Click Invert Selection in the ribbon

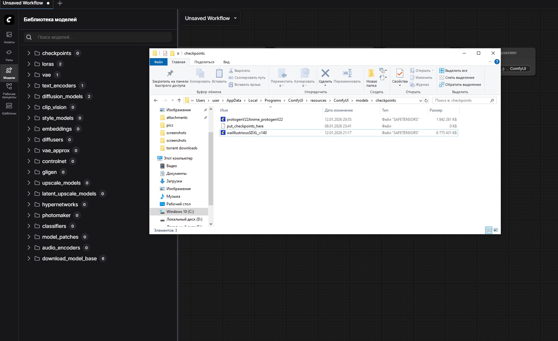coord(460,85)
